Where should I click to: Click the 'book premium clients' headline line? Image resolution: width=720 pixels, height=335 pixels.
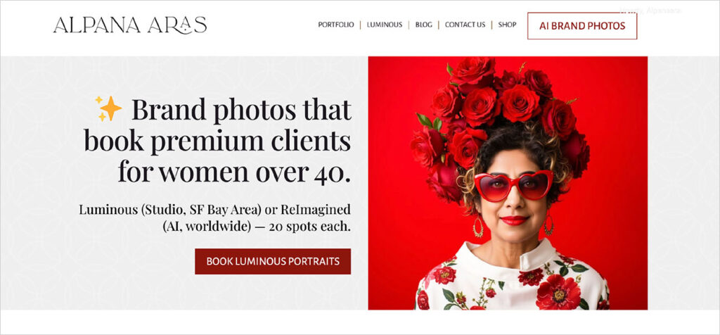tap(217, 141)
